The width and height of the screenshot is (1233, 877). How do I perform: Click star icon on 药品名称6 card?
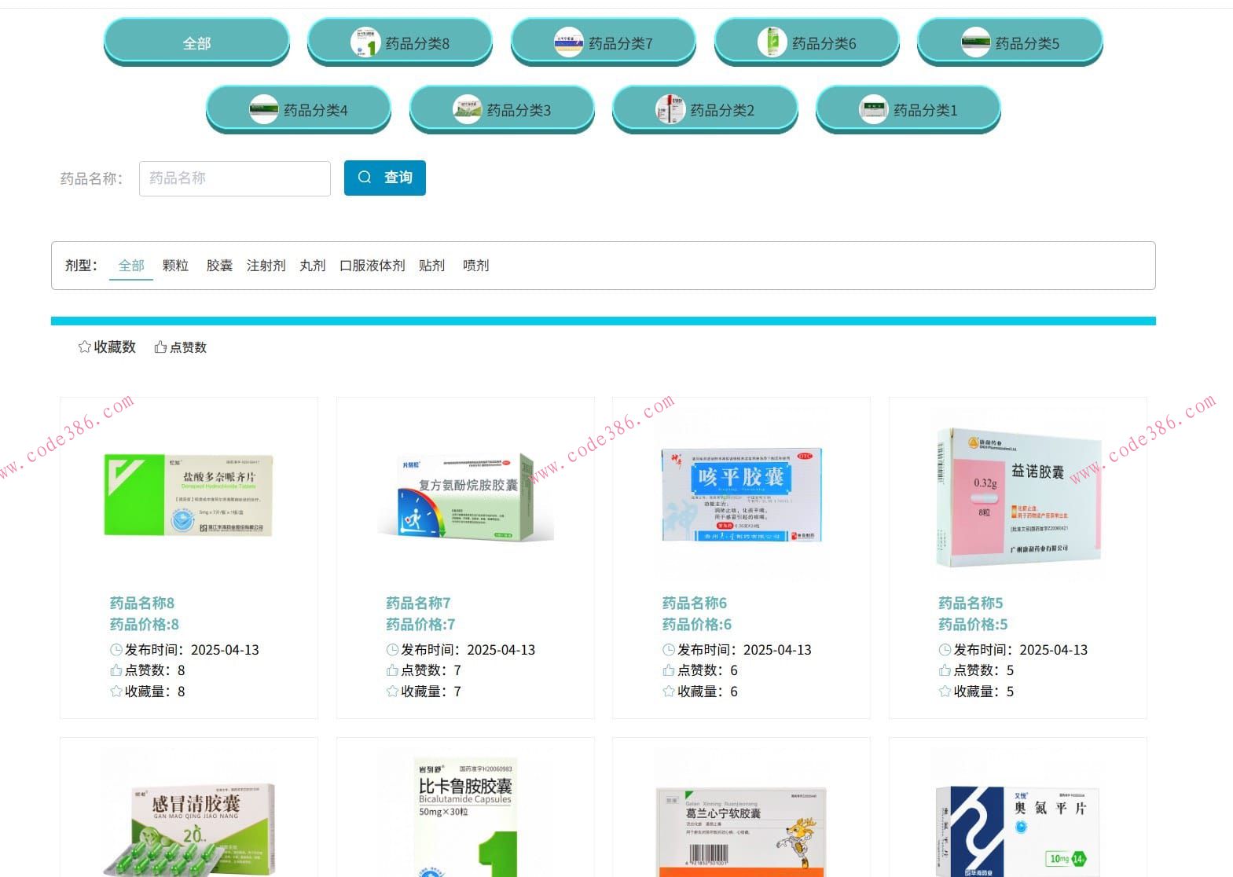point(669,692)
